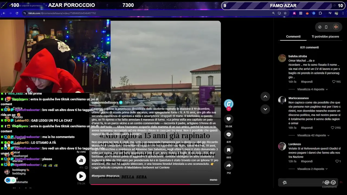
Task: Click the info icon next to 4%
Action: pos(86,168)
